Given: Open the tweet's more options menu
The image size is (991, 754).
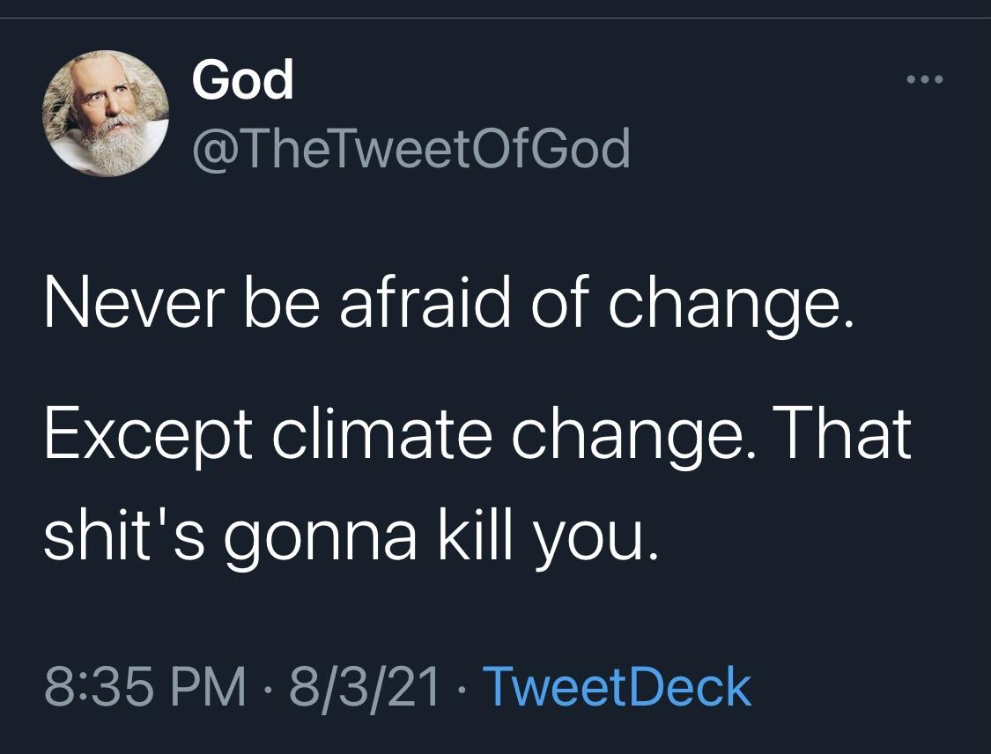Looking at the screenshot, I should pos(926,81).
